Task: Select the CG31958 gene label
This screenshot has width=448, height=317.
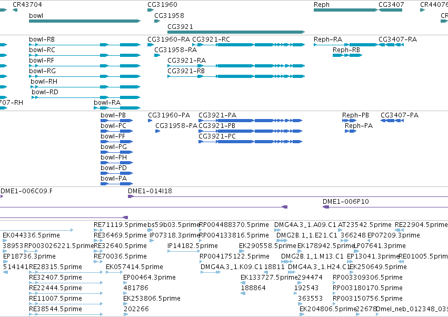Action: point(169,15)
